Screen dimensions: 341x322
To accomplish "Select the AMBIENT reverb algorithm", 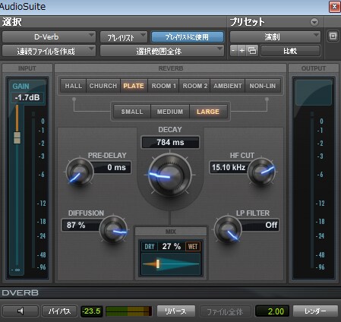I will (x=228, y=86).
